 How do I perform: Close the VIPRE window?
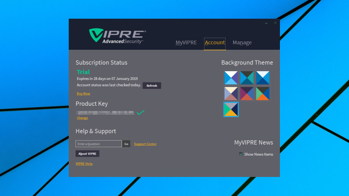pyautogui.click(x=275, y=23)
